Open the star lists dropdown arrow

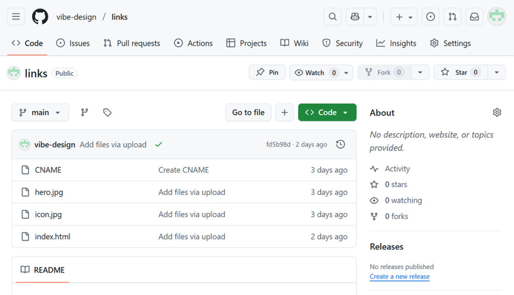496,73
